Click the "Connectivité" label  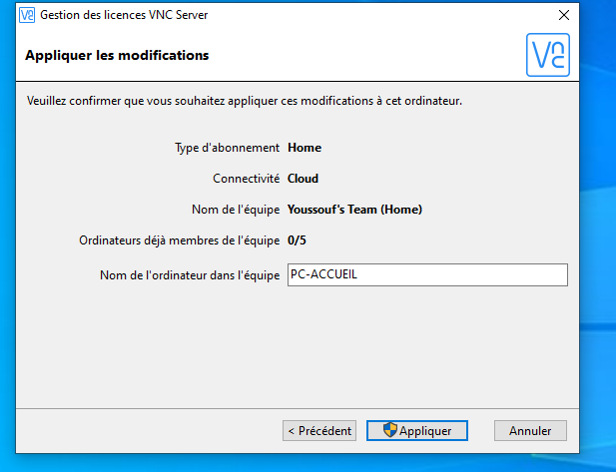tap(246, 179)
